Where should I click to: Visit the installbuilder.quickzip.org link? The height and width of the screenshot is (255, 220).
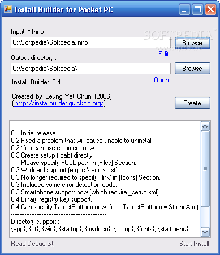point(59,103)
